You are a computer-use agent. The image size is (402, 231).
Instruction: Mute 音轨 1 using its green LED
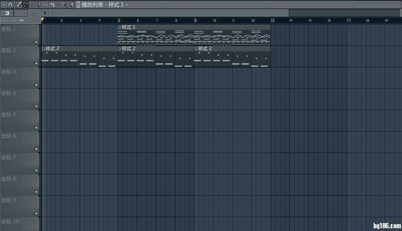36,42
